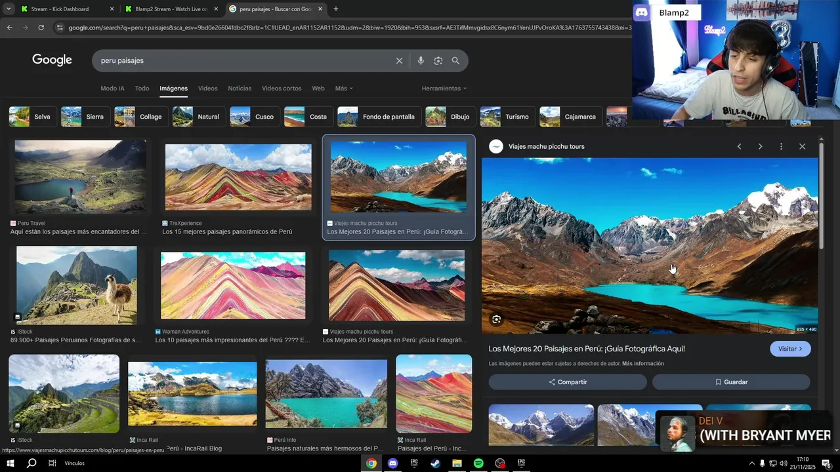Clear the search box with the X icon
This screenshot has height=472, width=840.
tap(399, 60)
